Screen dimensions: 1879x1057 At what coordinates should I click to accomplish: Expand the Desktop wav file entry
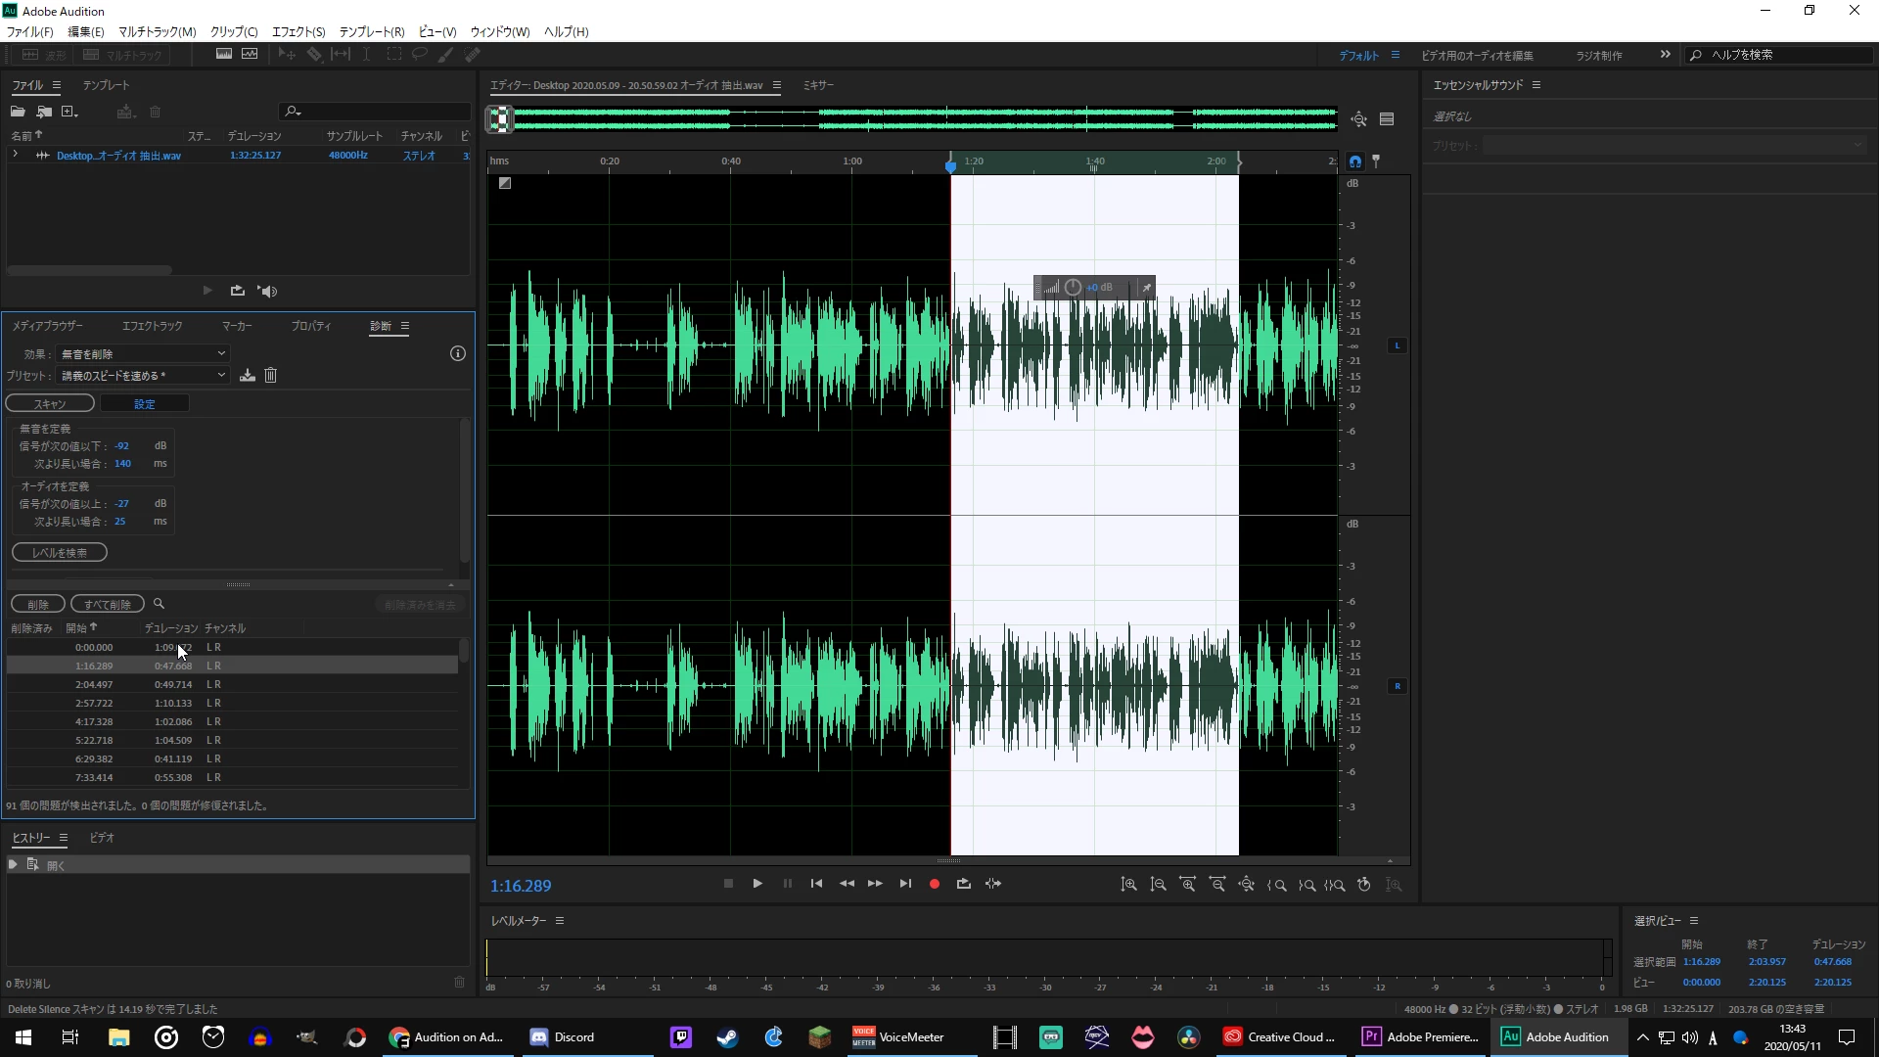click(16, 155)
